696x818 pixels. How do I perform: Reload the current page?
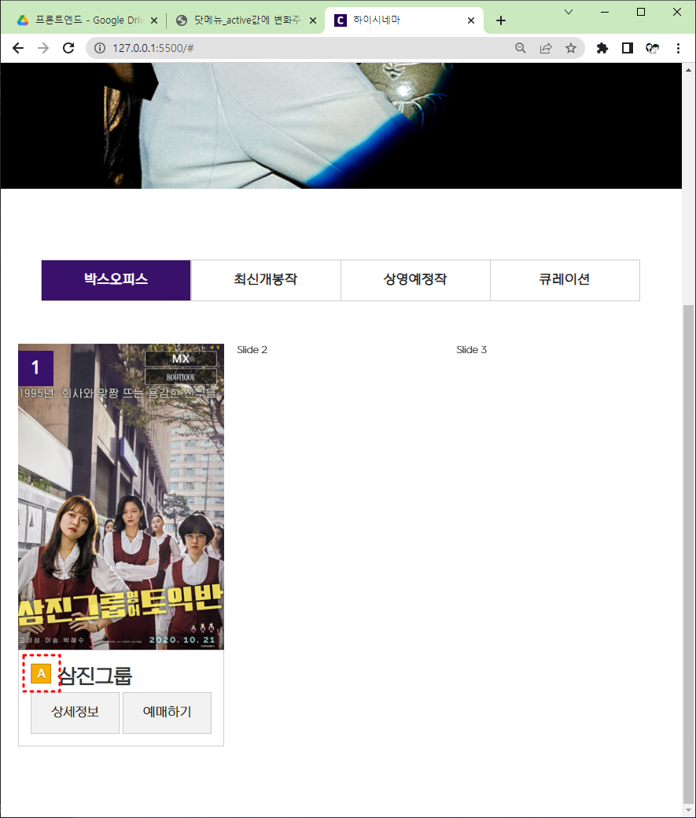(x=68, y=48)
